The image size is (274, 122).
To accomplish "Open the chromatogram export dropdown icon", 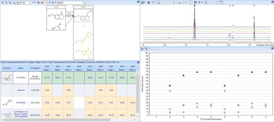I will click(143, 3).
